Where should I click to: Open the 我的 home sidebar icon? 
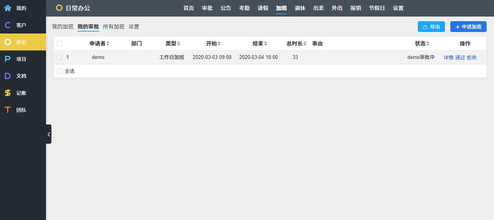pyautogui.click(x=8, y=8)
